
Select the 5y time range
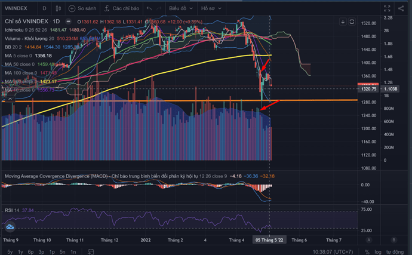[10, 252]
